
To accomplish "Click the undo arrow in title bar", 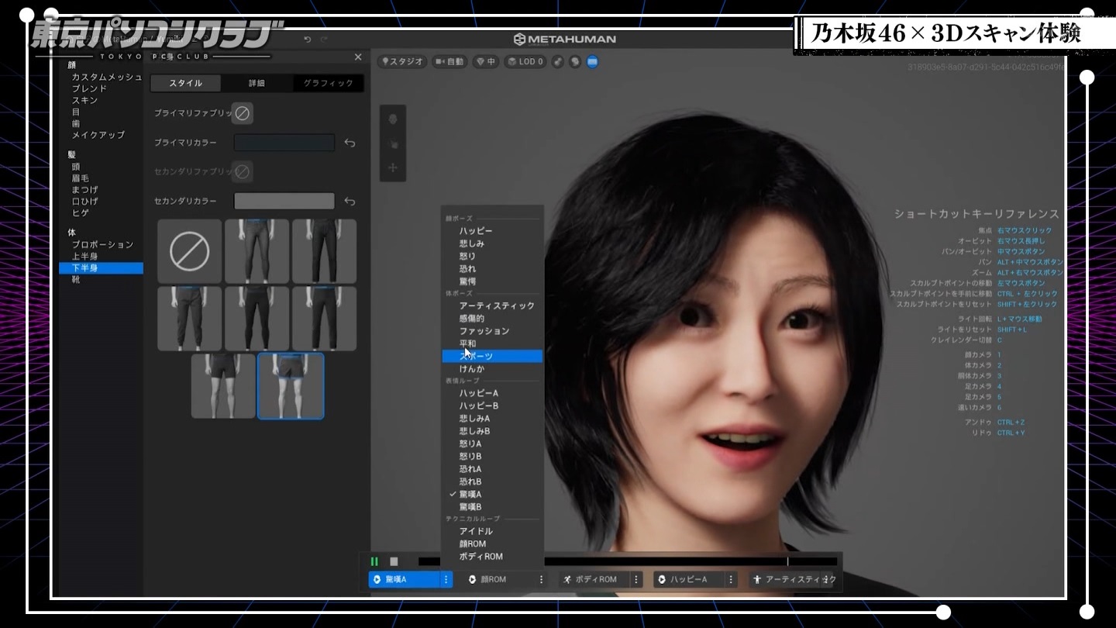I will [308, 40].
